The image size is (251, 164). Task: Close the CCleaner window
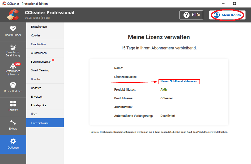pos(246,3)
